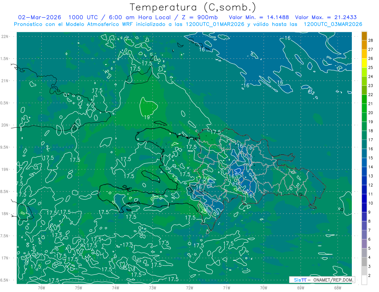
Task: Click the "18N" latitude axis label
Action: coord(5,214)
